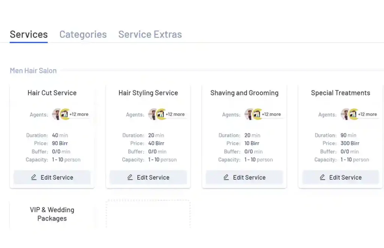Switch to the Categories tab
384x248 pixels.
click(83, 35)
